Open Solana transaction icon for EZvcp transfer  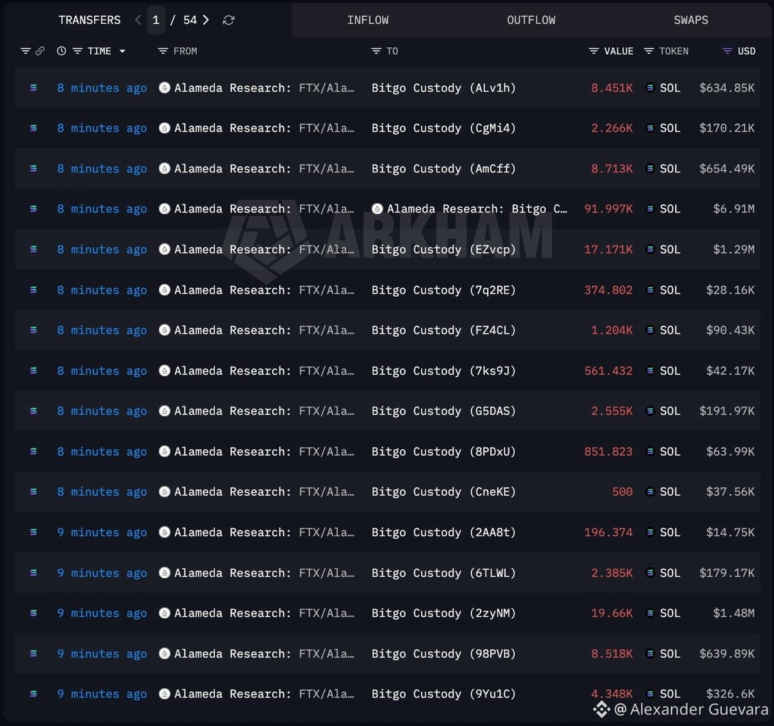34,249
